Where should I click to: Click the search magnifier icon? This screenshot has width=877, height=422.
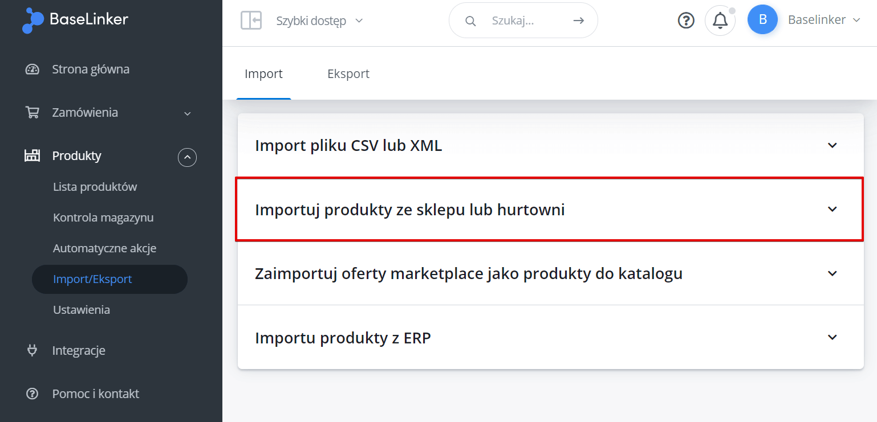470,21
